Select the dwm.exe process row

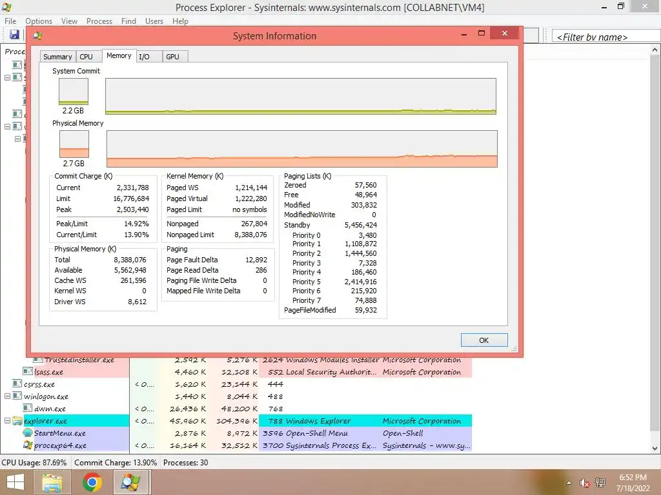236,408
